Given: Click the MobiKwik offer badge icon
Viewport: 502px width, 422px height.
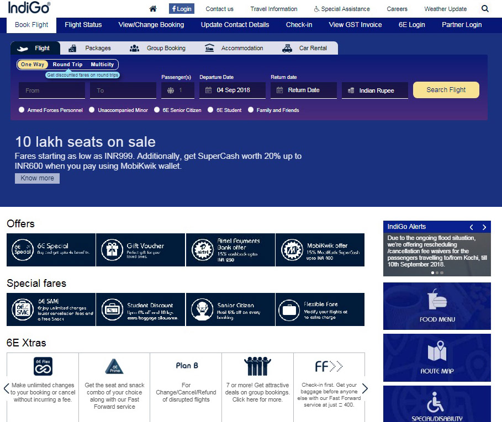Looking at the screenshot, I should [292, 250].
